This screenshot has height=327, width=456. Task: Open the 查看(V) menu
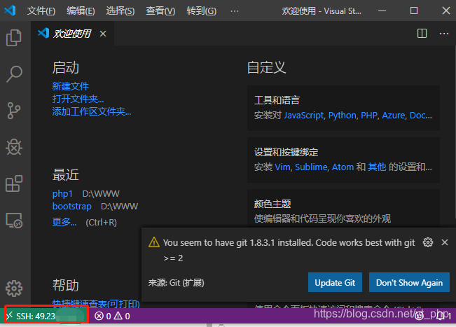(x=160, y=11)
